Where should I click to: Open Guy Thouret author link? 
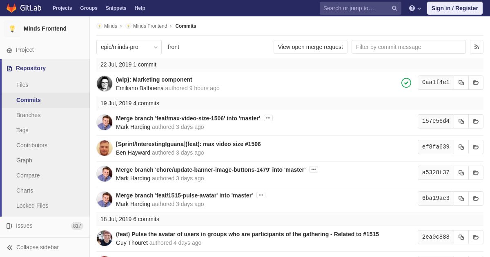point(132,243)
